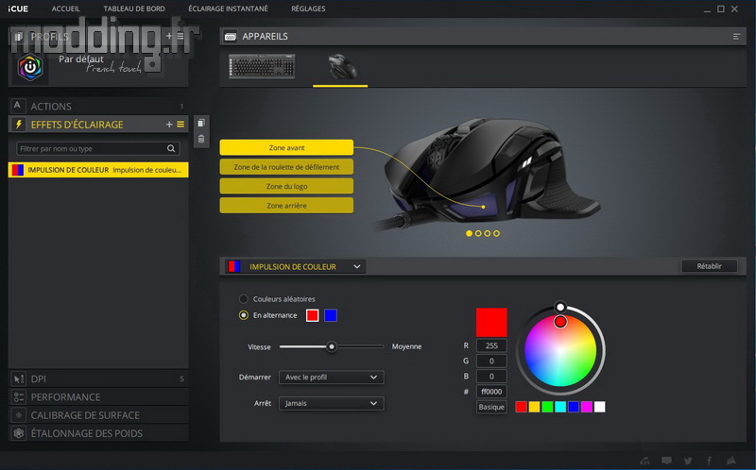Open the Éclairage instantané menu
This screenshot has width=756, height=470.
pyautogui.click(x=228, y=8)
